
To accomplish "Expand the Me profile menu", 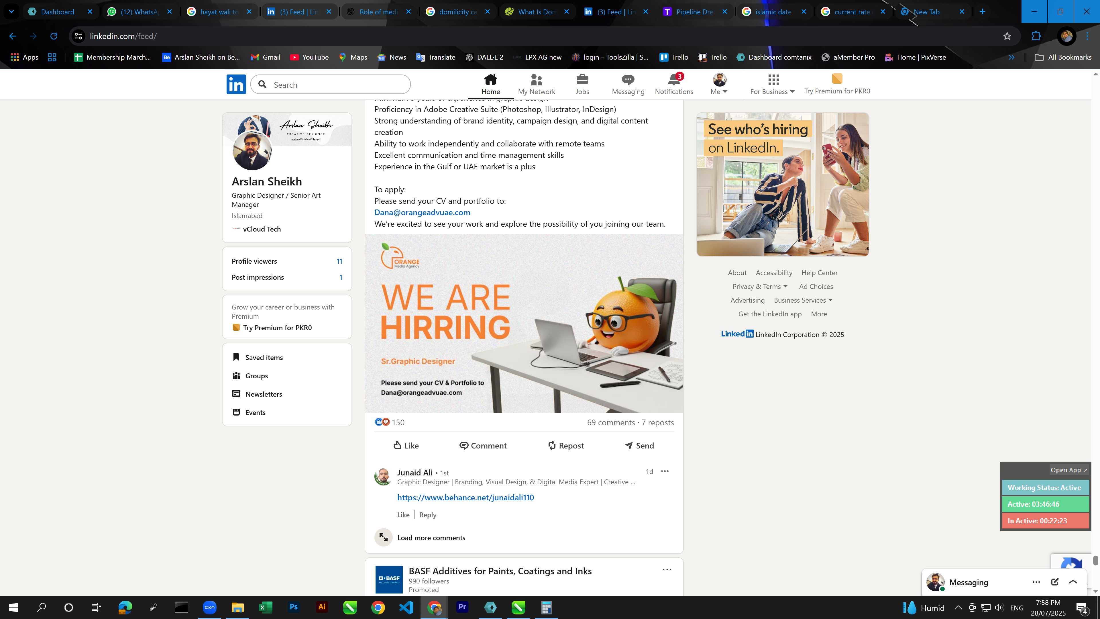I will (x=719, y=84).
